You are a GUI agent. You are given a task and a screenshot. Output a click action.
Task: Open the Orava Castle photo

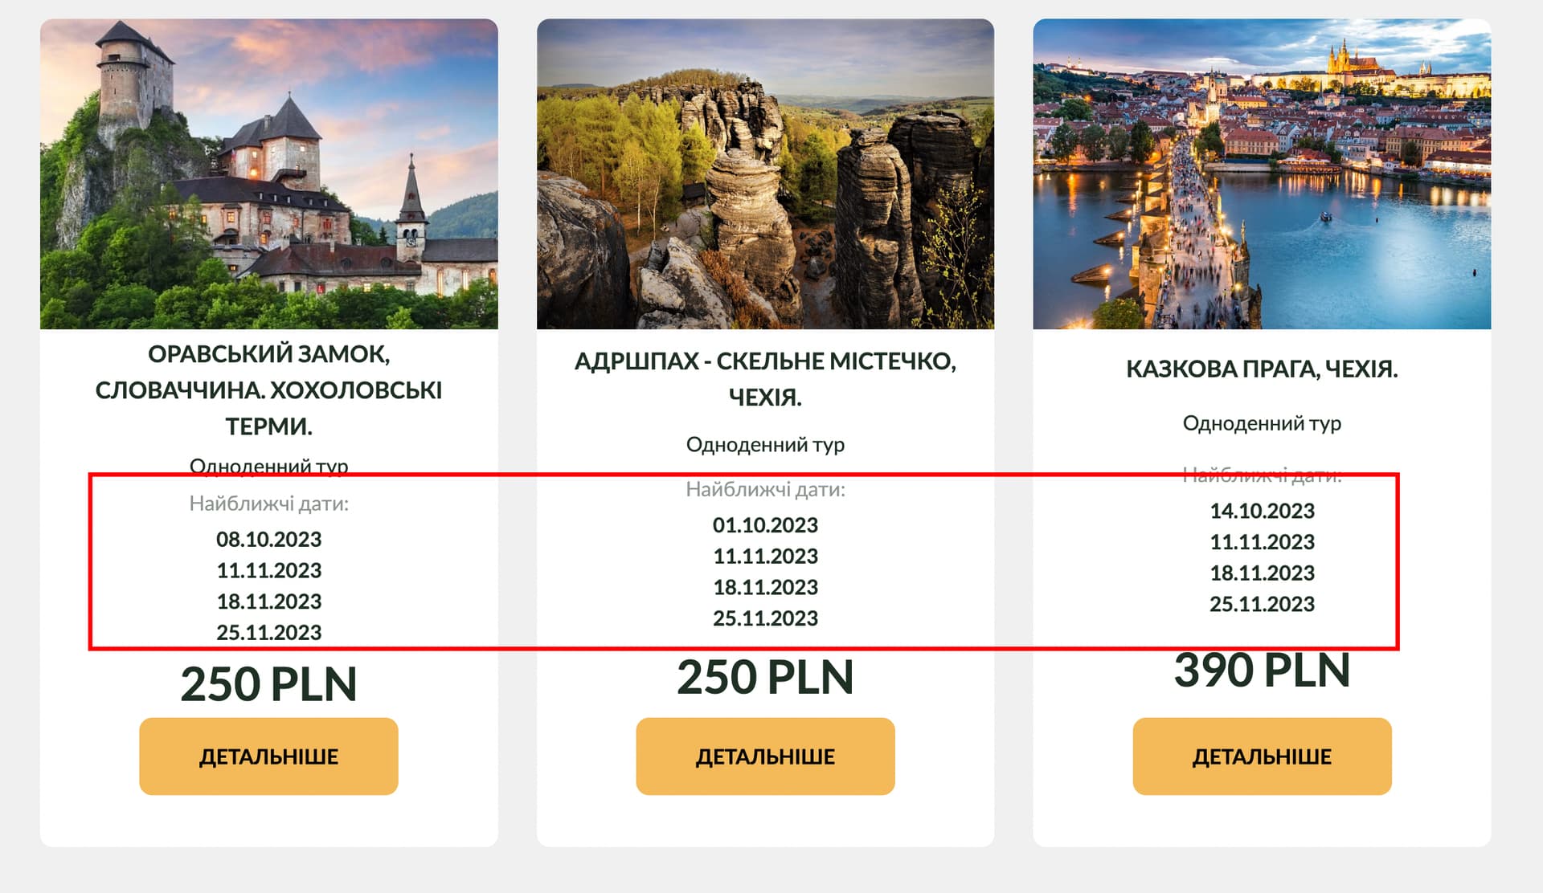pyautogui.click(x=269, y=173)
